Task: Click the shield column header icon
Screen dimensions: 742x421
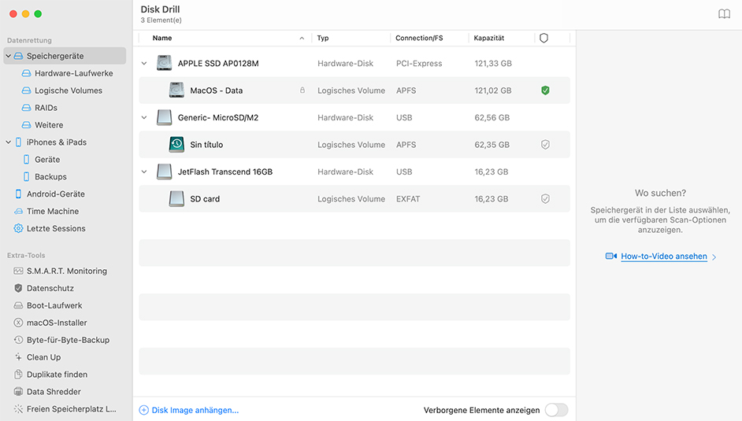Action: [x=544, y=38]
